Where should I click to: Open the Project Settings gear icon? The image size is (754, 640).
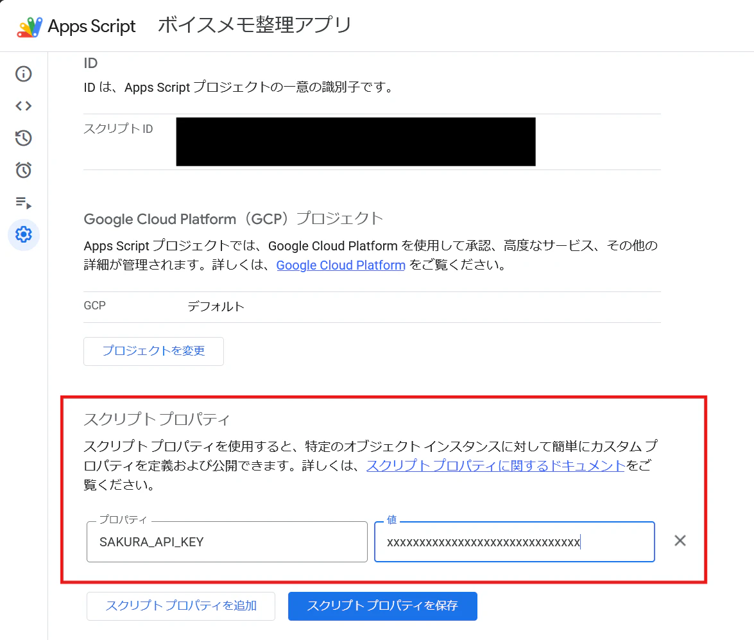(x=24, y=234)
